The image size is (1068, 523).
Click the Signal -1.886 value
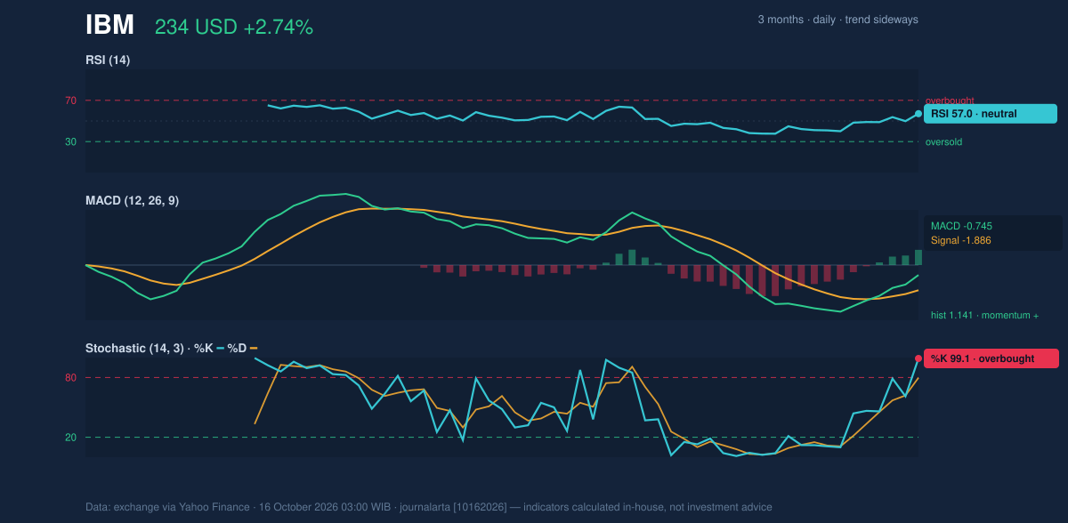click(960, 240)
